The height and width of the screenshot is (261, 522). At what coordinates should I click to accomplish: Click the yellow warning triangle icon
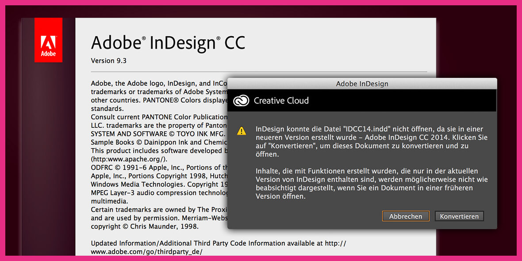pos(241,131)
